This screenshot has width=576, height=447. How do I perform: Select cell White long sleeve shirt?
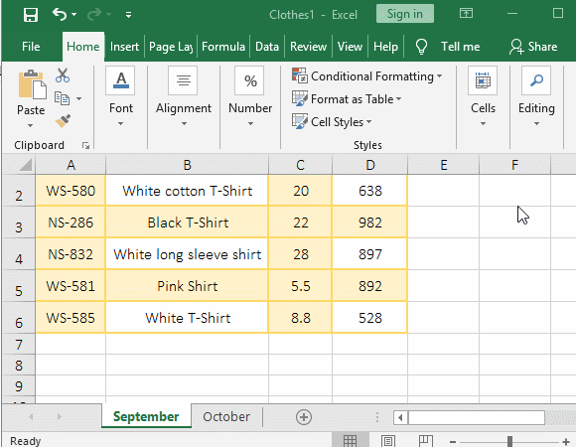pos(187,254)
